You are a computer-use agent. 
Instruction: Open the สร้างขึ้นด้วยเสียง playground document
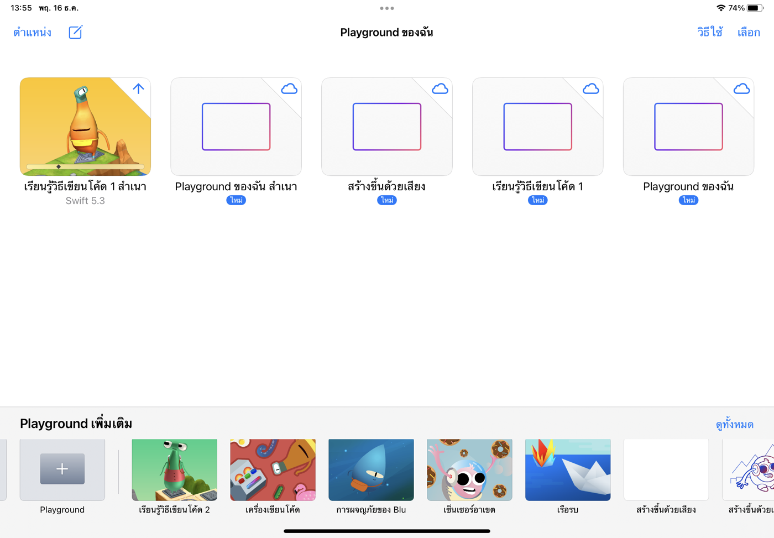coord(387,127)
